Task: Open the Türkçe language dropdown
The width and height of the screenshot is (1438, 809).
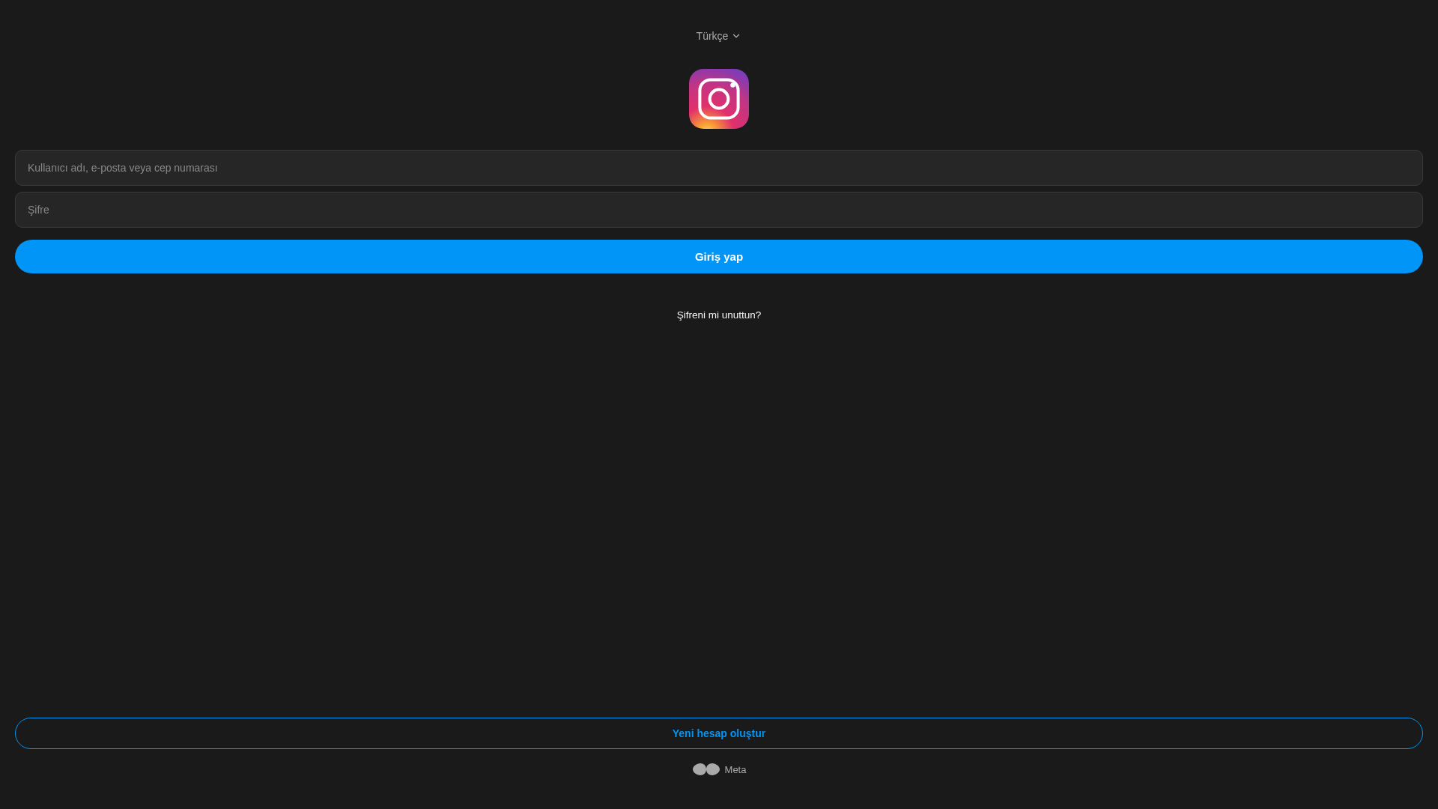Action: tap(718, 36)
